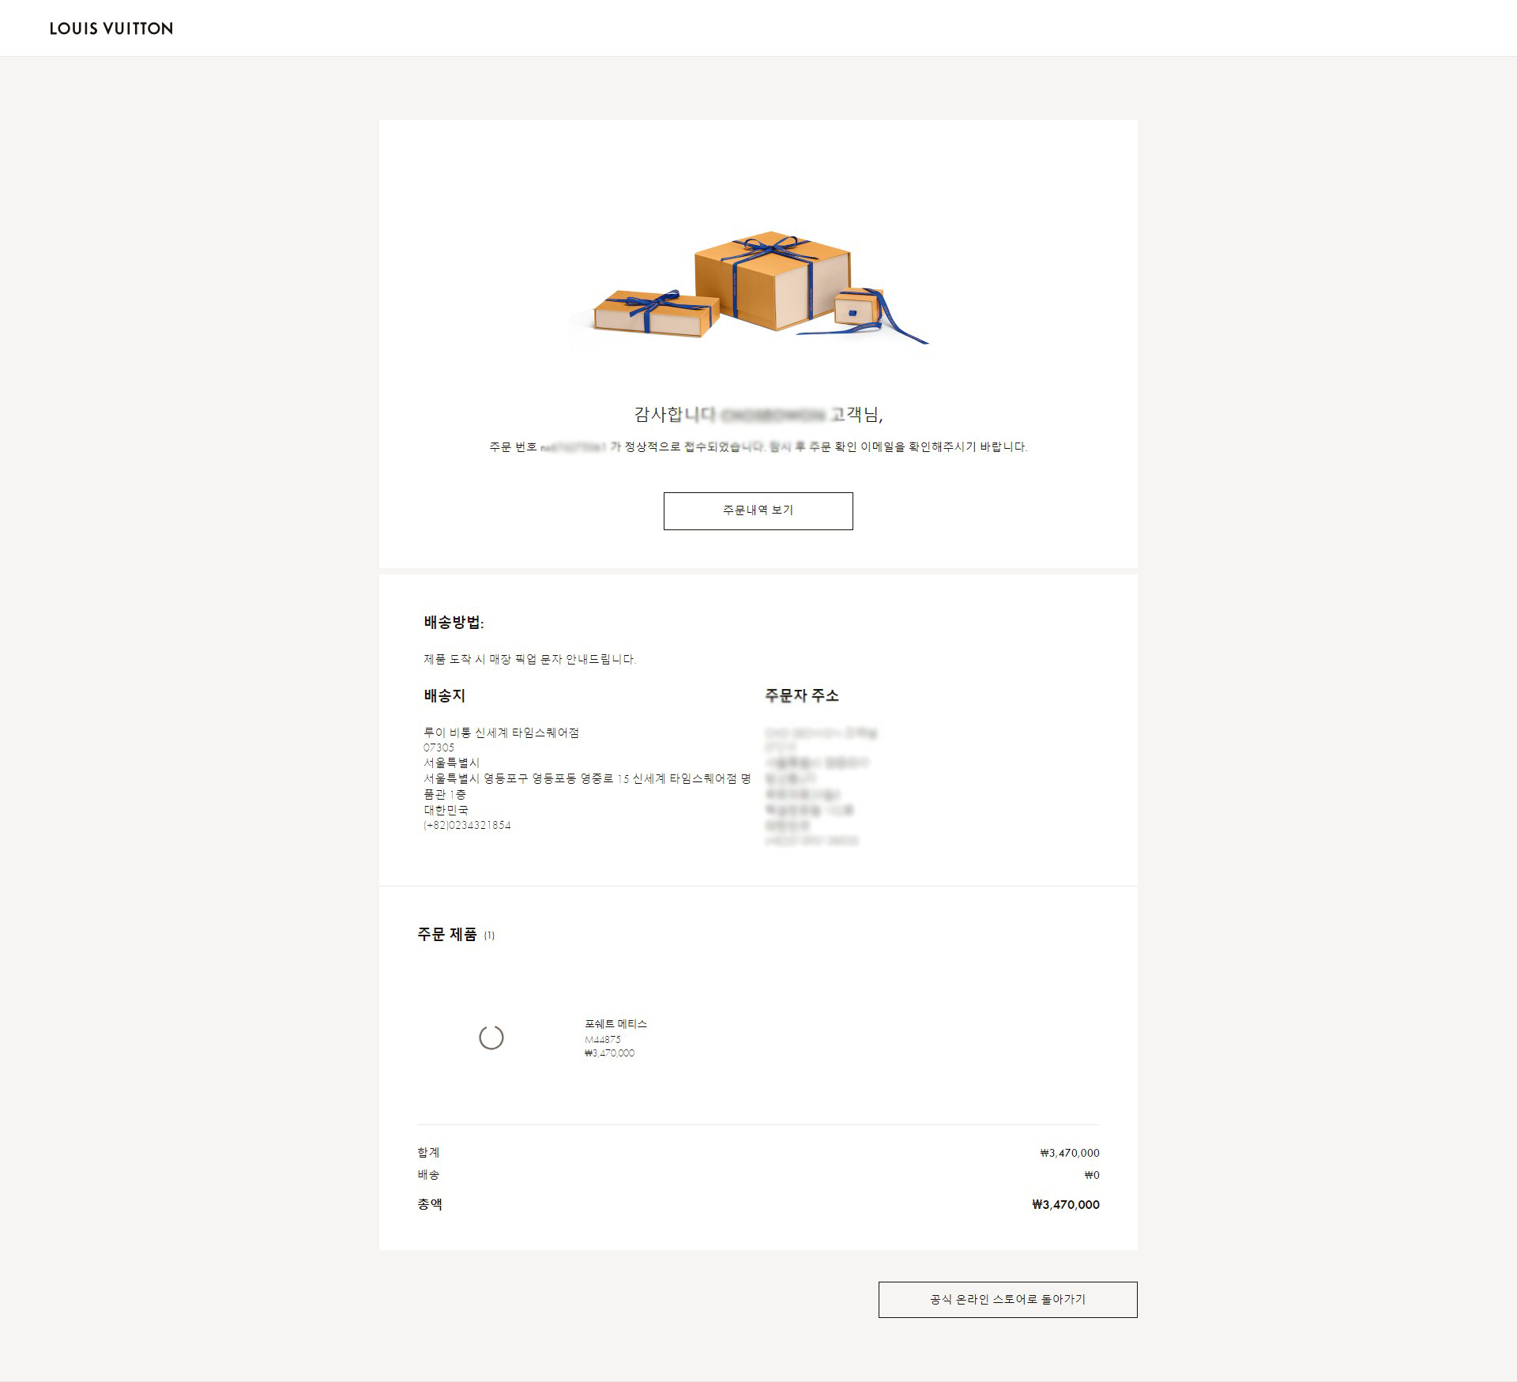Click the bold 총액 total ₩3,470,000
Viewport: 1517px width, 1382px height.
1065,1204
